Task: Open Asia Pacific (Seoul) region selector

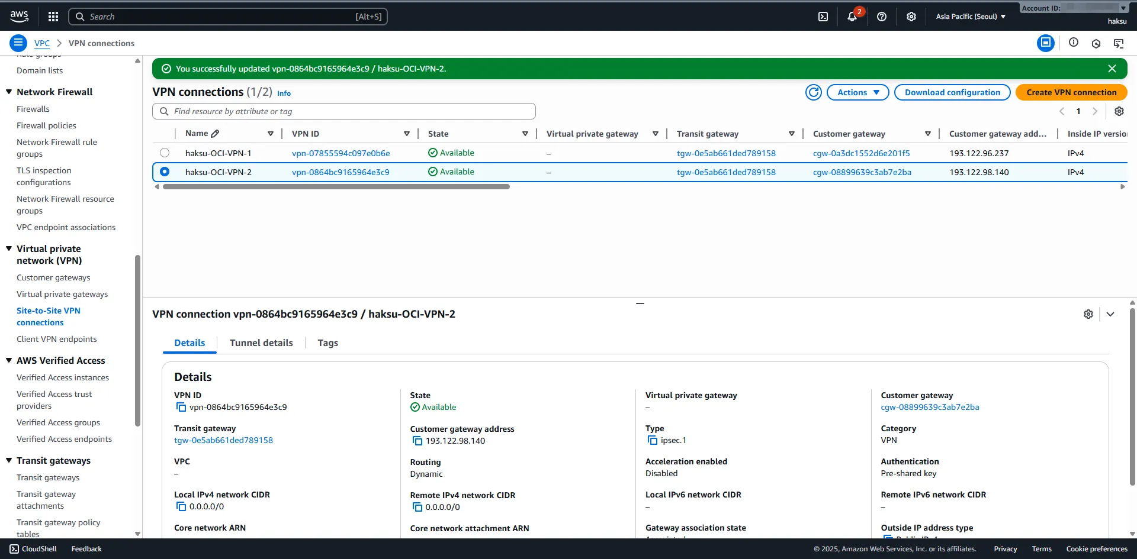Action: (971, 17)
